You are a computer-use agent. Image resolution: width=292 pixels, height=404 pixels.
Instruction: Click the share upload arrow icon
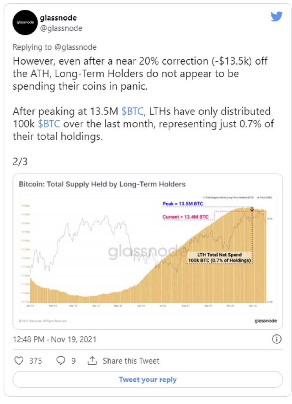tap(92, 361)
